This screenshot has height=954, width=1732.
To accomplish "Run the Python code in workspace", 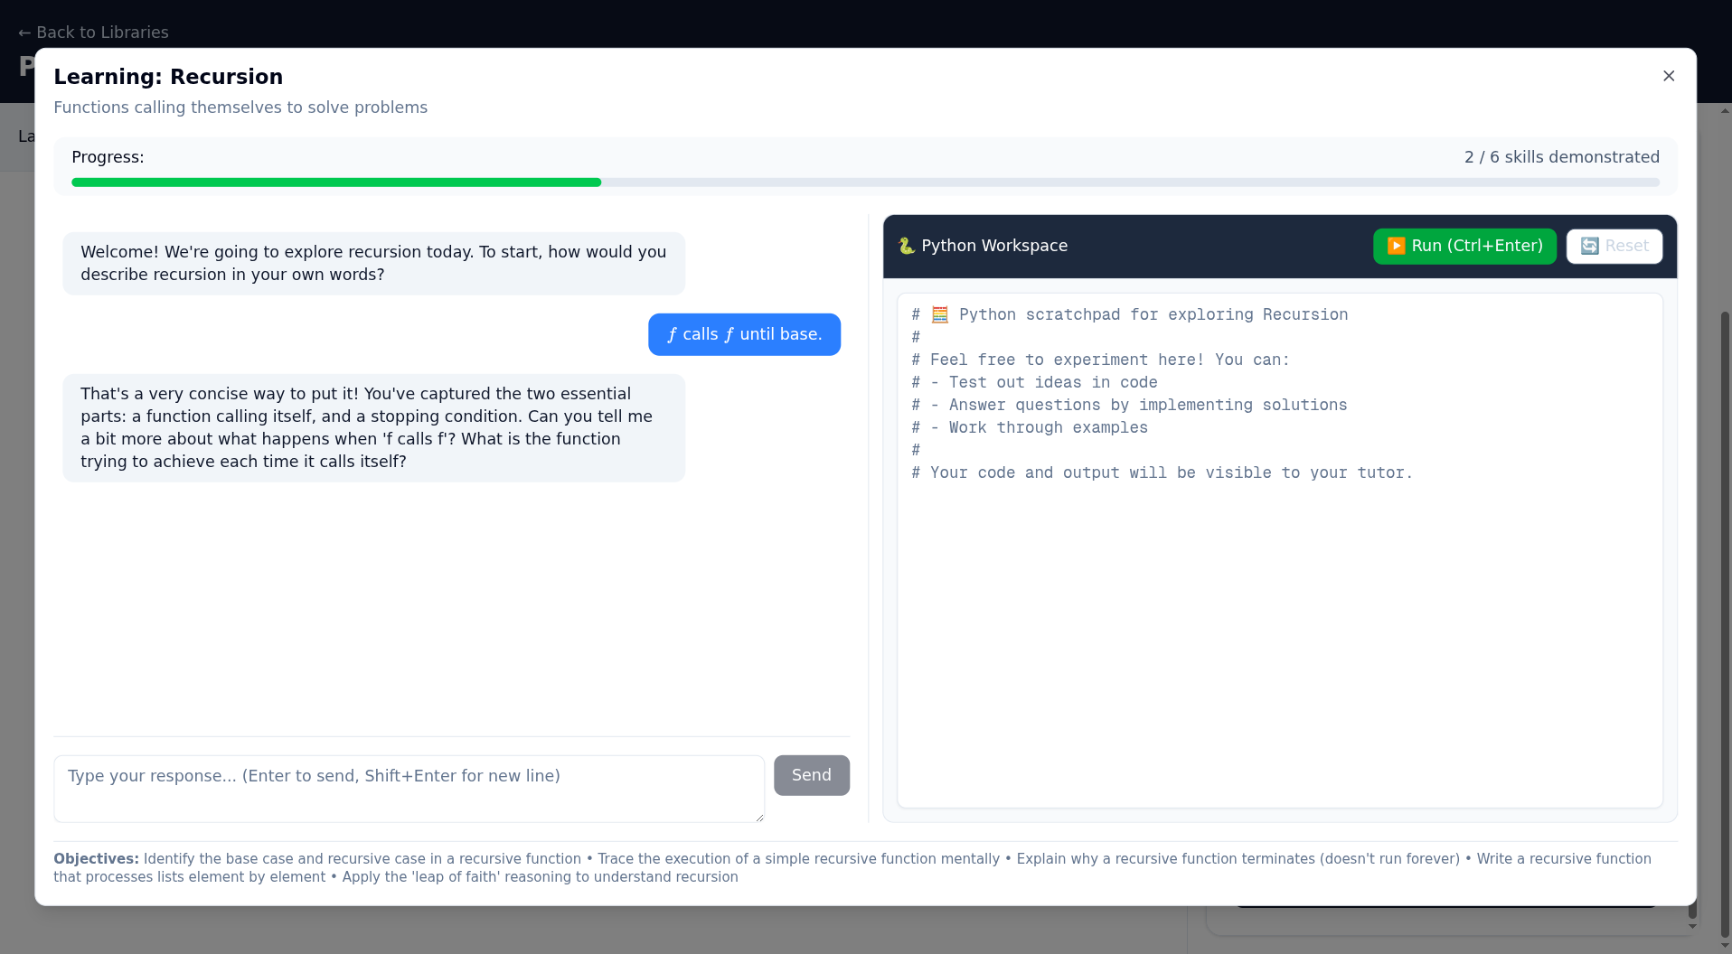I will click(1464, 246).
